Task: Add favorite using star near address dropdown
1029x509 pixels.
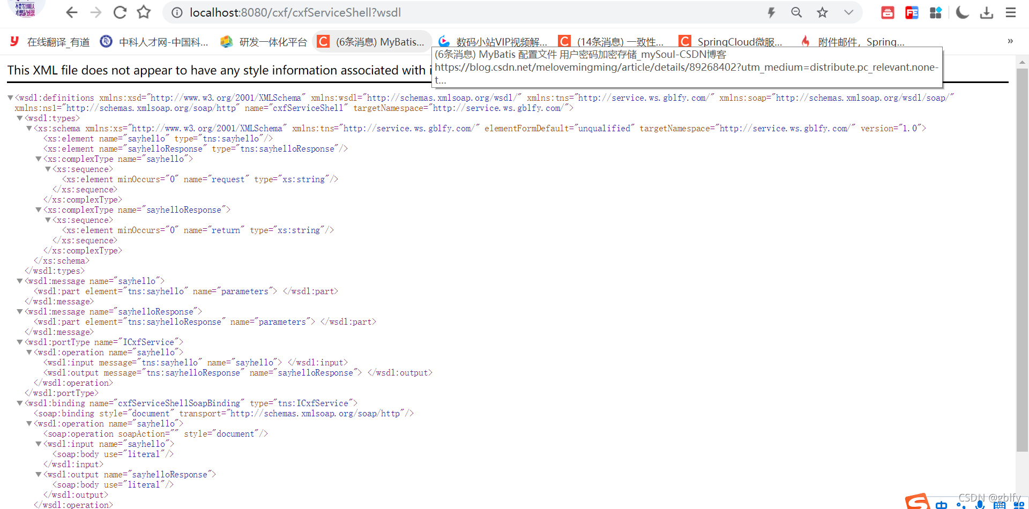Action: [x=822, y=12]
